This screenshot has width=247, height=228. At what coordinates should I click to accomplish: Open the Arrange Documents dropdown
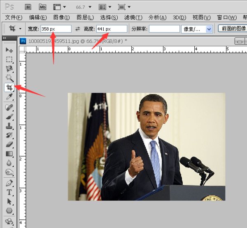[x=105, y=7]
